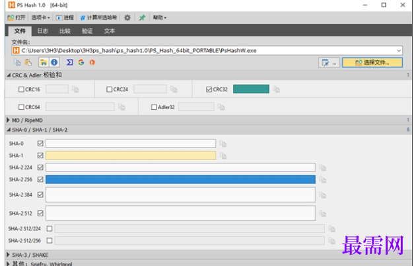
Task: Copy the SHA-2 256 hash icon
Action: [x=323, y=180]
